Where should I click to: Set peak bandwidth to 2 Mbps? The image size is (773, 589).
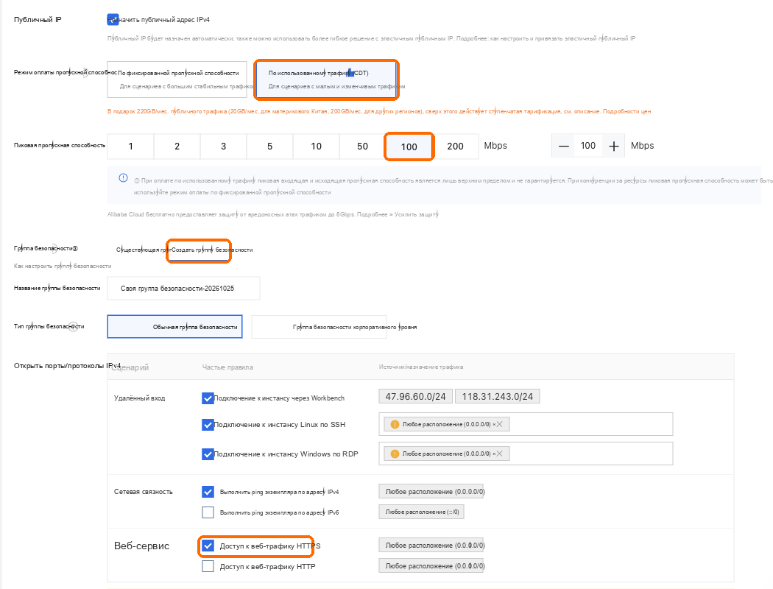pyautogui.click(x=177, y=147)
